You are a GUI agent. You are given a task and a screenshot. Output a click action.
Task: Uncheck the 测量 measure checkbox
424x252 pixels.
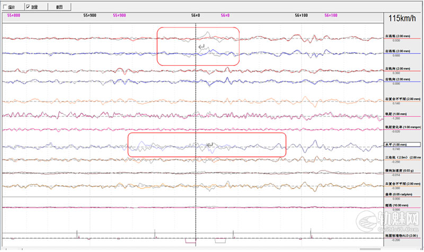tap(28, 7)
